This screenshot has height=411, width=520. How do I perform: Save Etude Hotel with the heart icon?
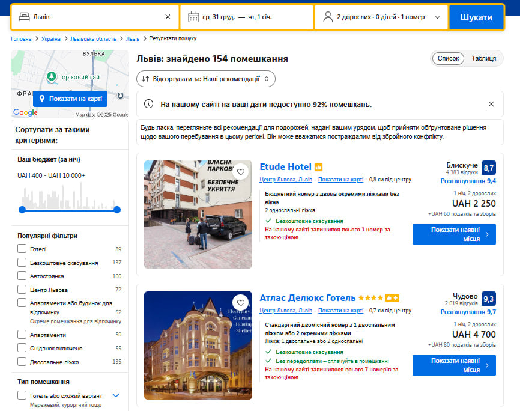(x=241, y=172)
